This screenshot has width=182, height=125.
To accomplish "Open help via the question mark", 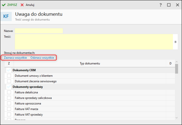I will pos(161,5).
